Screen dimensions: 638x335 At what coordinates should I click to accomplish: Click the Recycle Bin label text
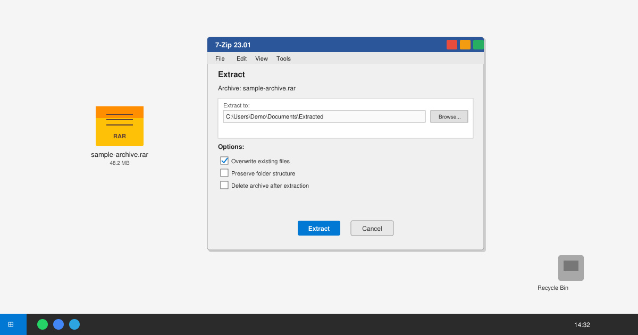click(x=553, y=288)
